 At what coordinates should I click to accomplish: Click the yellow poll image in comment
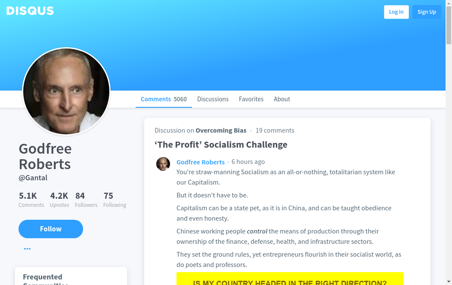[290, 279]
